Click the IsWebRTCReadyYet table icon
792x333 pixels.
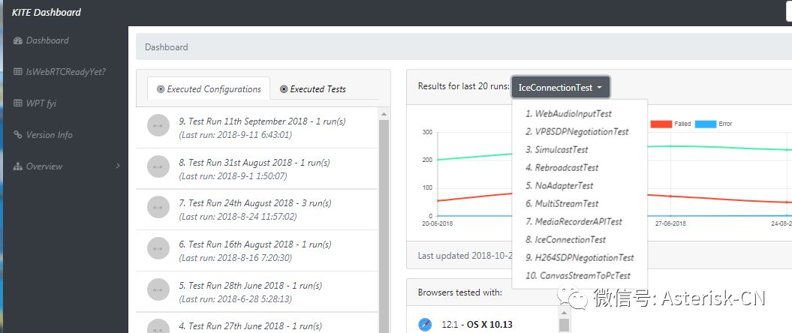[18, 72]
